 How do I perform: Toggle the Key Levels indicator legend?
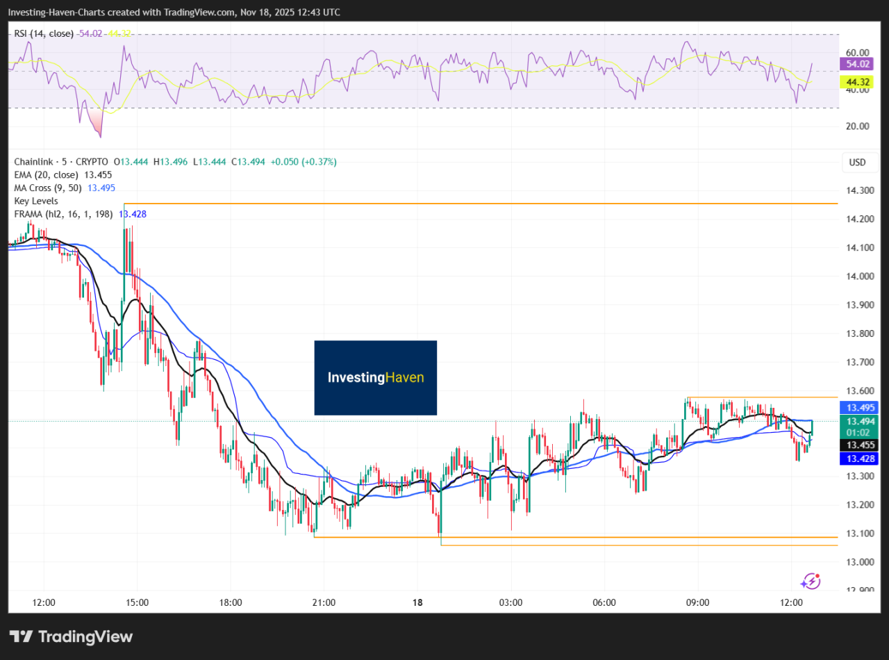click(36, 201)
